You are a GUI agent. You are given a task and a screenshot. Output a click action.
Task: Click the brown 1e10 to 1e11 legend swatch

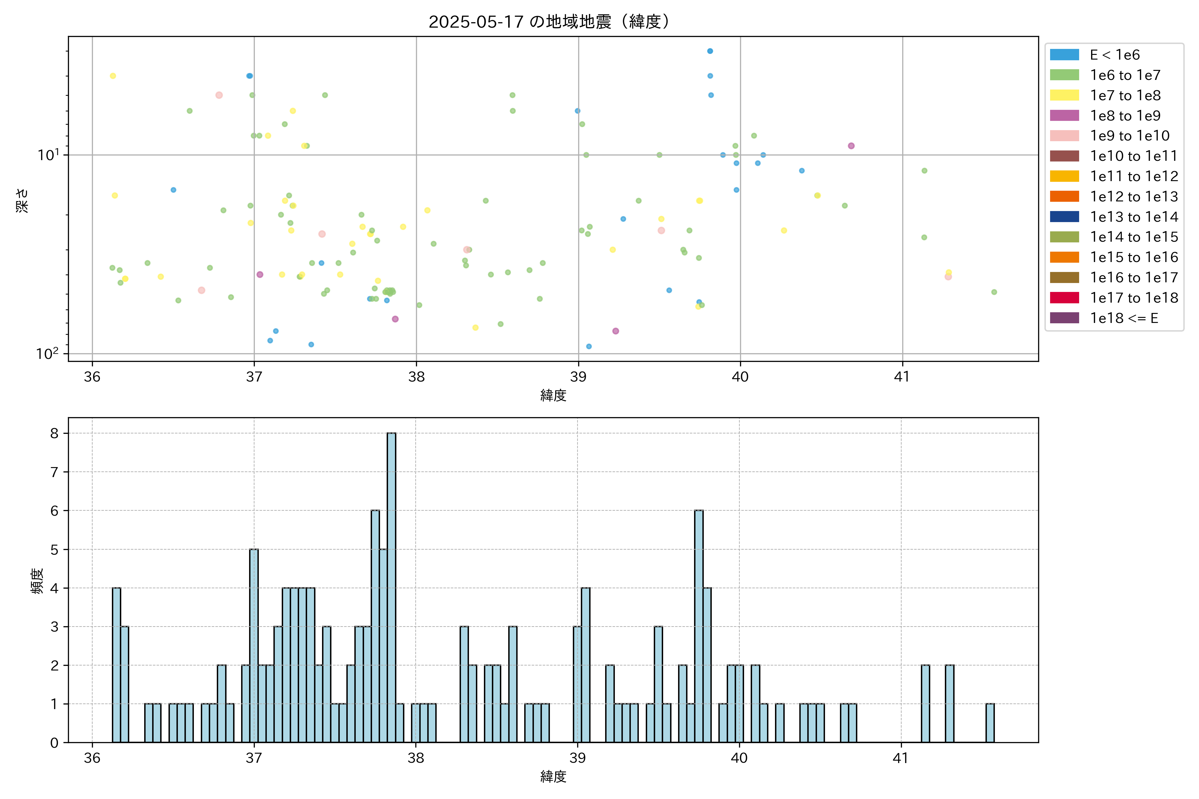(1064, 156)
